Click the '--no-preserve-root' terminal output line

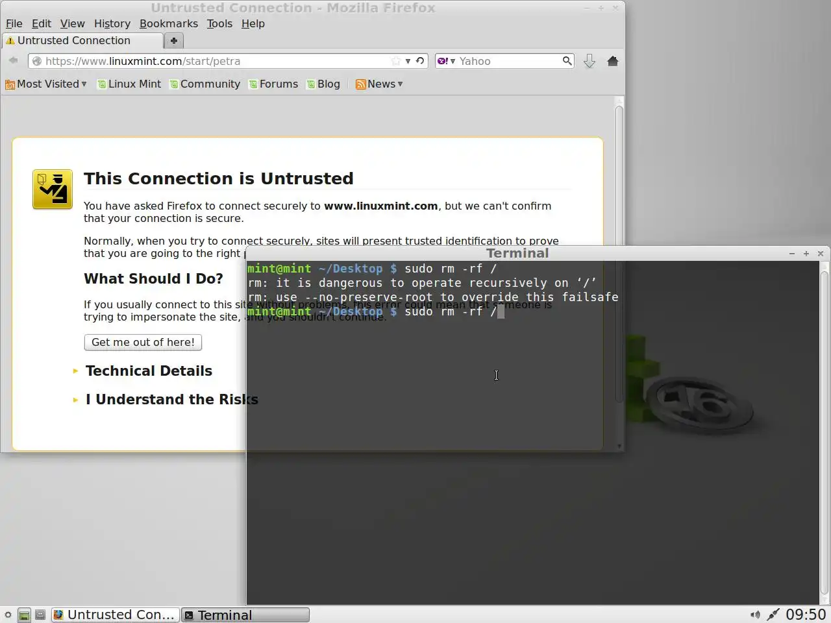(x=433, y=297)
